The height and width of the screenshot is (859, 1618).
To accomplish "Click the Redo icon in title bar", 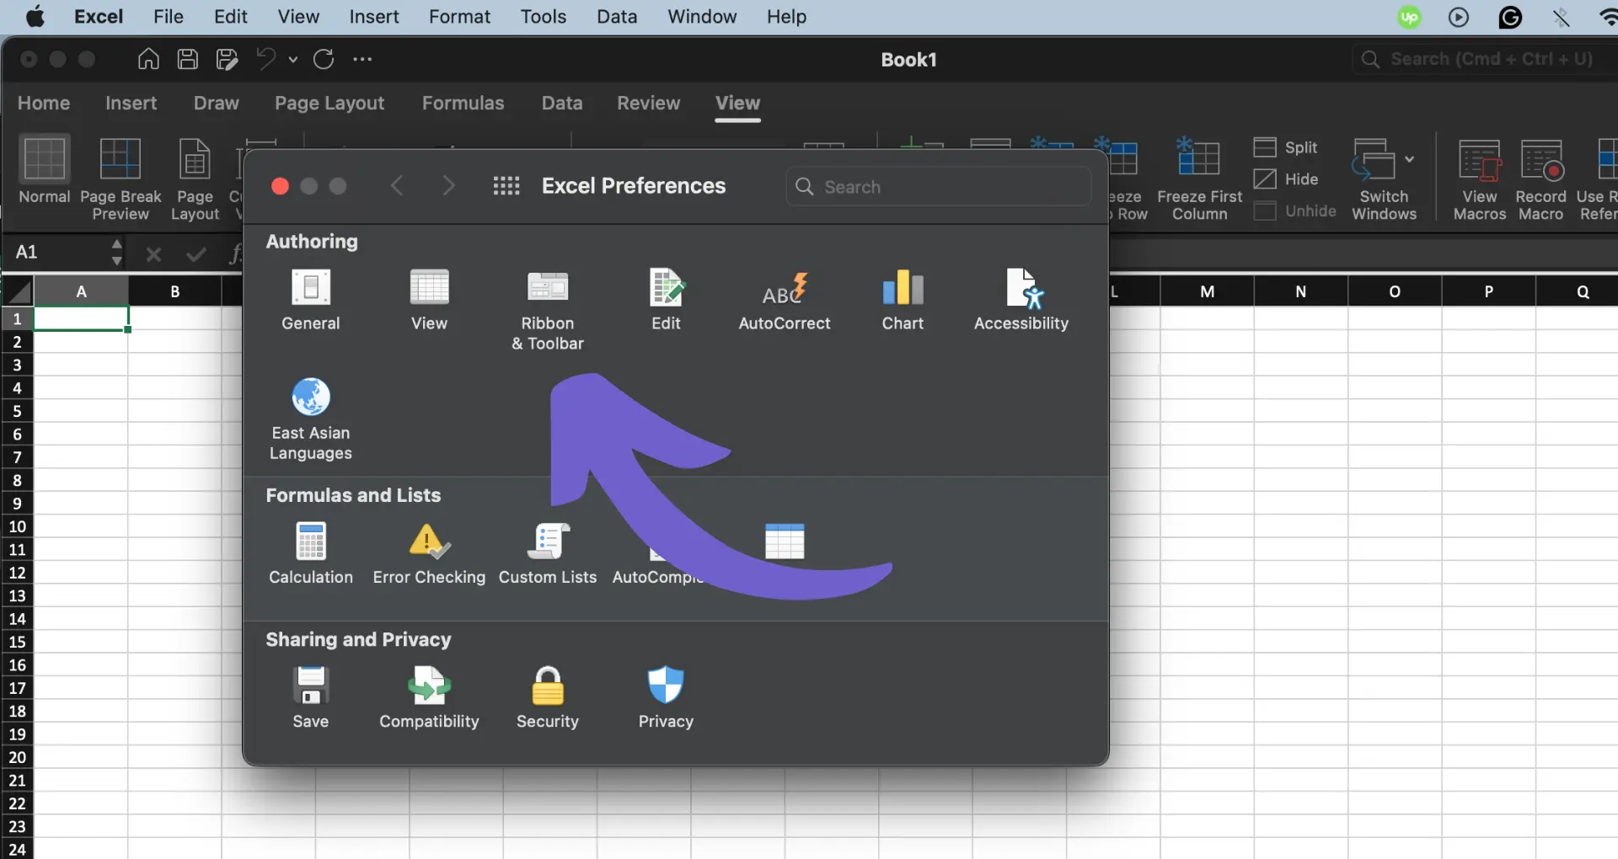I will point(324,59).
